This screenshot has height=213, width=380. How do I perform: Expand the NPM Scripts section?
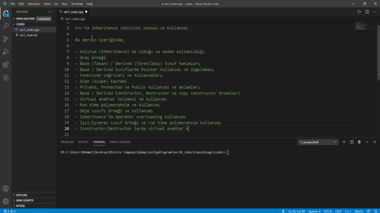[25, 201]
